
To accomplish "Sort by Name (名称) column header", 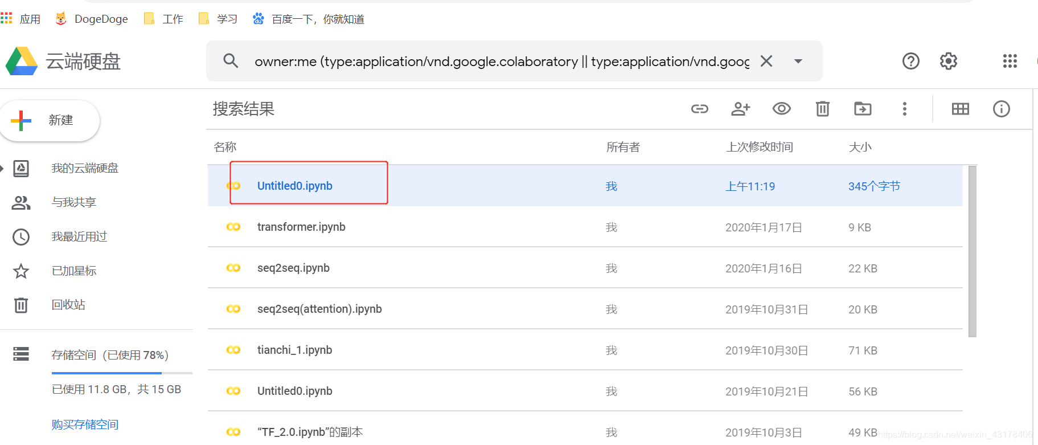I will coord(225,147).
